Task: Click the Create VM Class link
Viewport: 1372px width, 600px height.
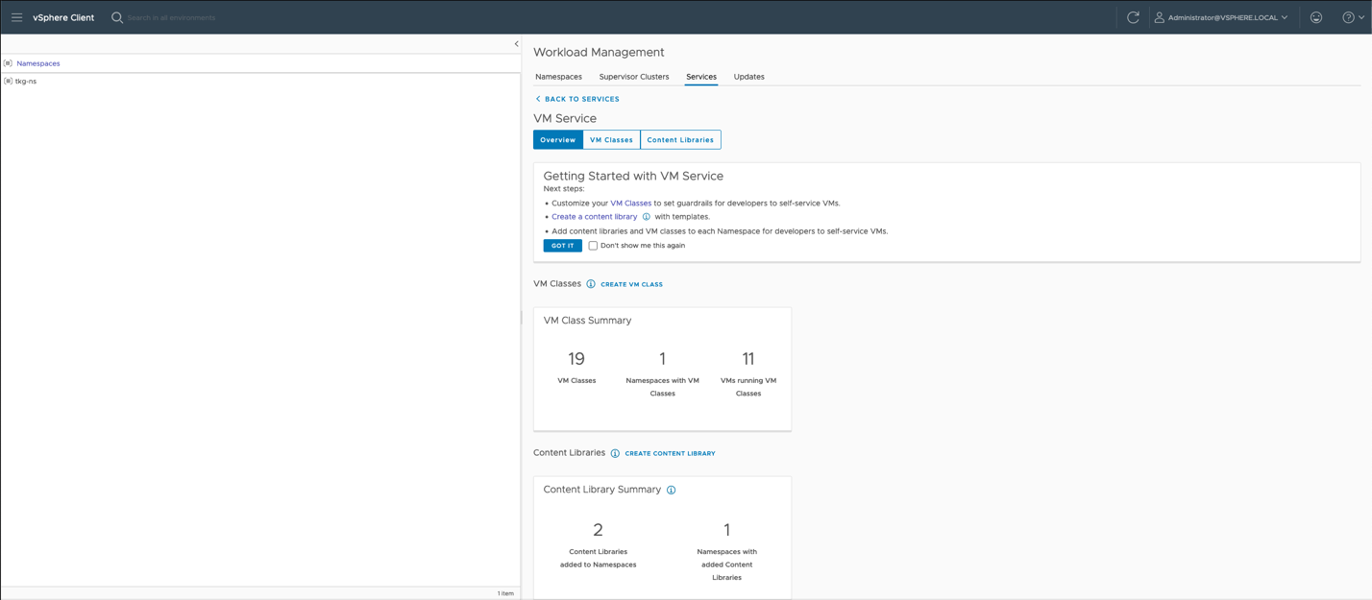Action: tap(631, 284)
